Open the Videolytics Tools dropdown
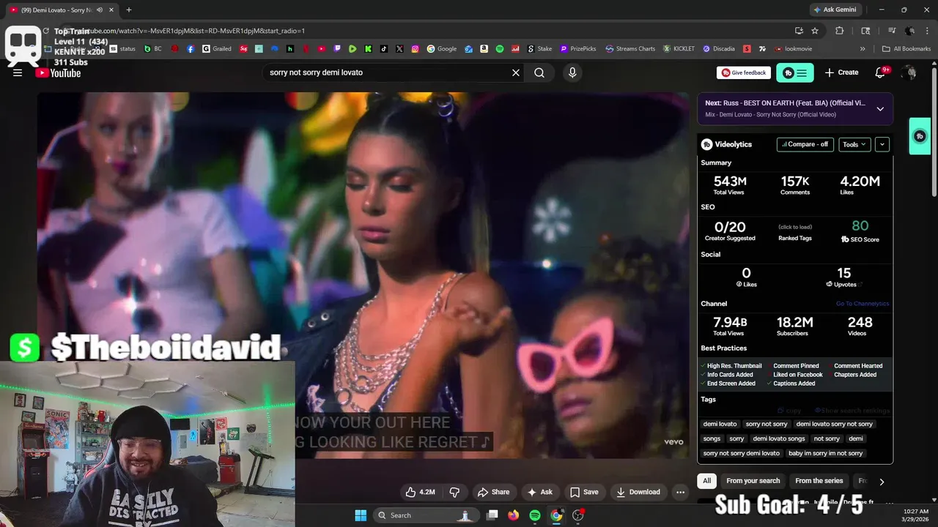 coord(854,144)
